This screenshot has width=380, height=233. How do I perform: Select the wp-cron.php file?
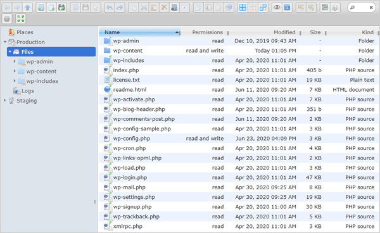click(x=239, y=148)
